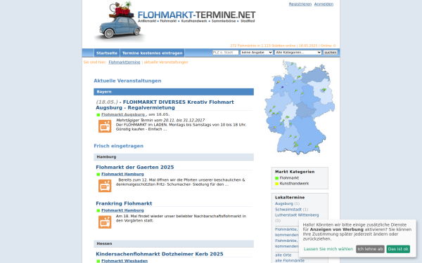Open 'Flohmarkt der Gaerten 2025' listing

(x=135, y=167)
